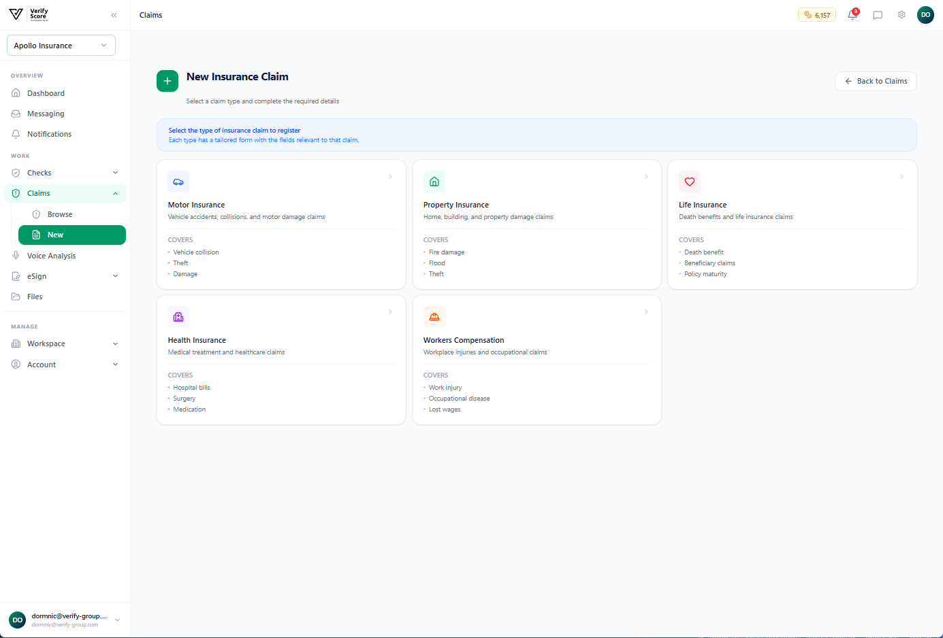Select the Life Insurance card title
The width and height of the screenshot is (943, 638).
pyautogui.click(x=703, y=205)
